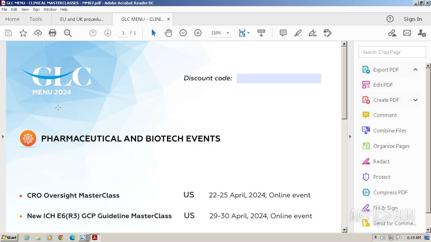
Task: Switch to the Tools tab
Action: [x=36, y=19]
